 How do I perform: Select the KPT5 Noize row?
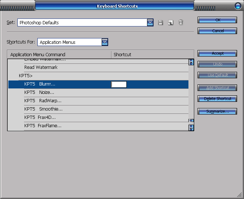(98, 92)
